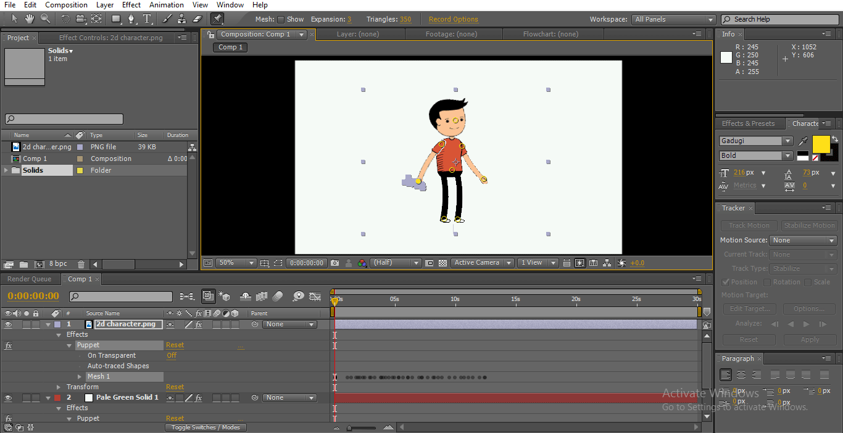Select the Clone Stamp tool

183,19
